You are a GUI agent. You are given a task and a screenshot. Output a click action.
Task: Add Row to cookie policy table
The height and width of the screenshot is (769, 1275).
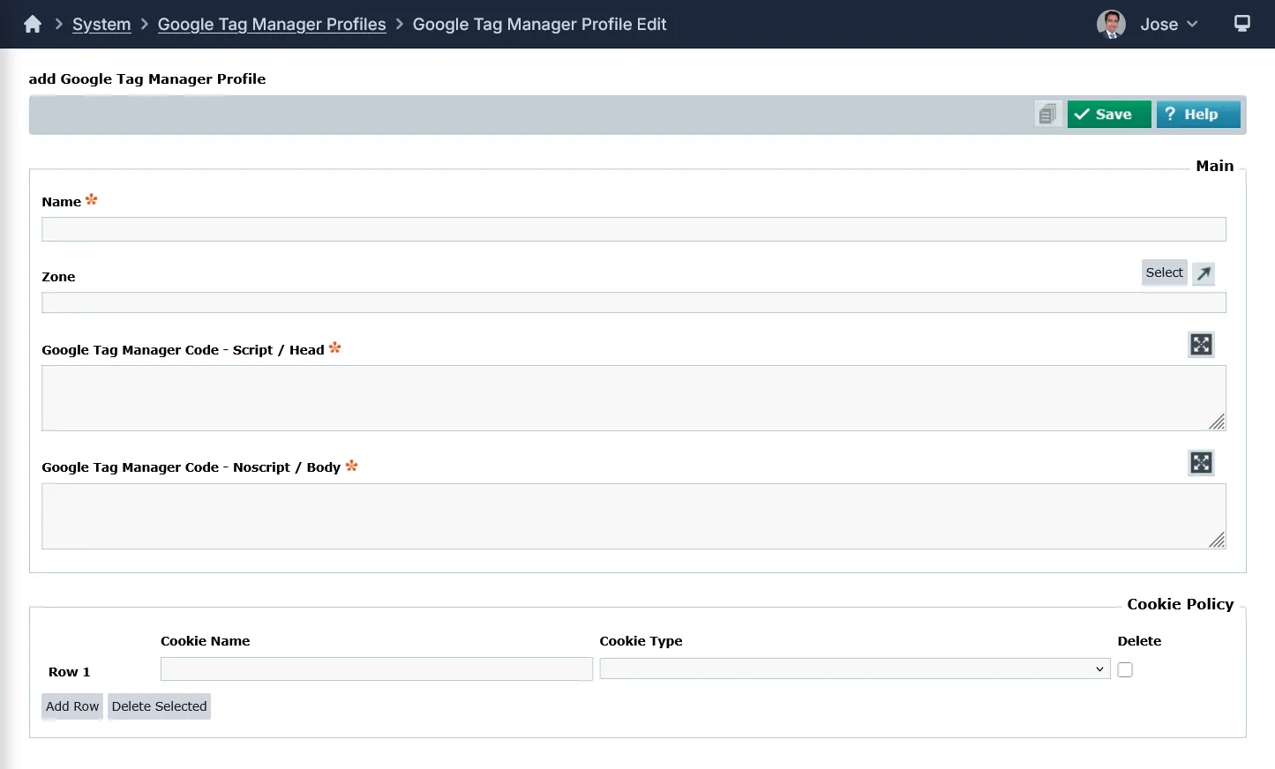(72, 706)
